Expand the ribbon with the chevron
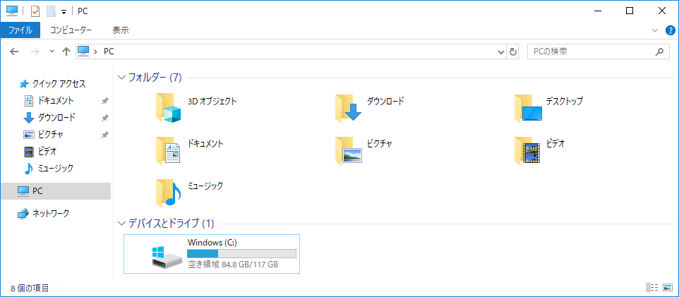 pos(655,30)
